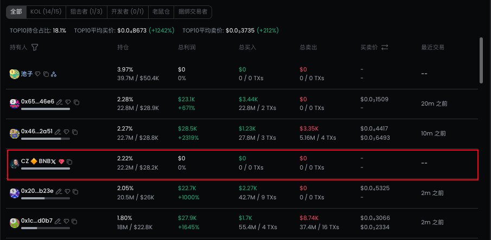Click the bubble-map icon next to 池子
Viewport: 491px width, 240px height.
[54, 74]
